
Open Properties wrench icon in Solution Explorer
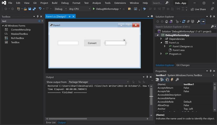coord(198,22)
